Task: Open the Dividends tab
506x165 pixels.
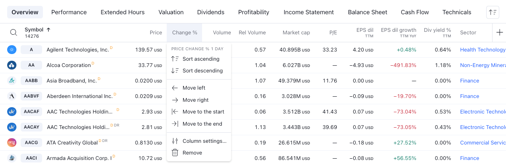Action: tap(210, 12)
